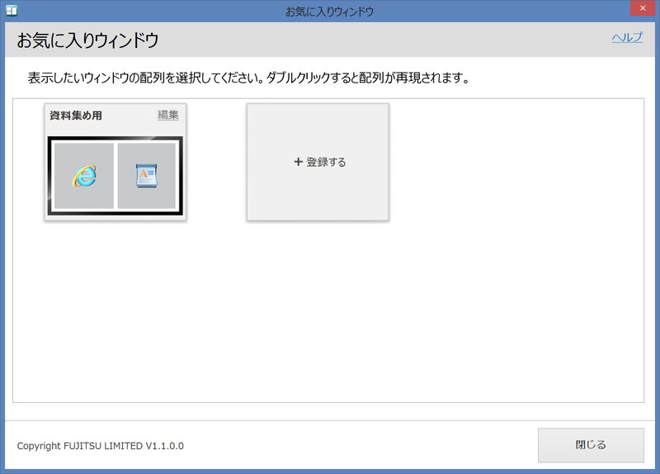Click the お気に入りウィンドウ title bar text
The height and width of the screenshot is (474, 660).
pos(329,11)
